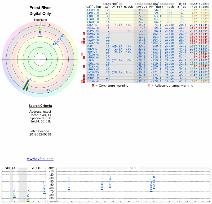
Task: Select the K33LW-D callsign in the table
Action: click(93, 10)
